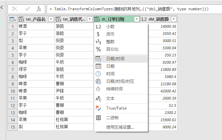222x140 pixels.
Task: Click 使用区域设置... menu entry
Action: coord(120,127)
